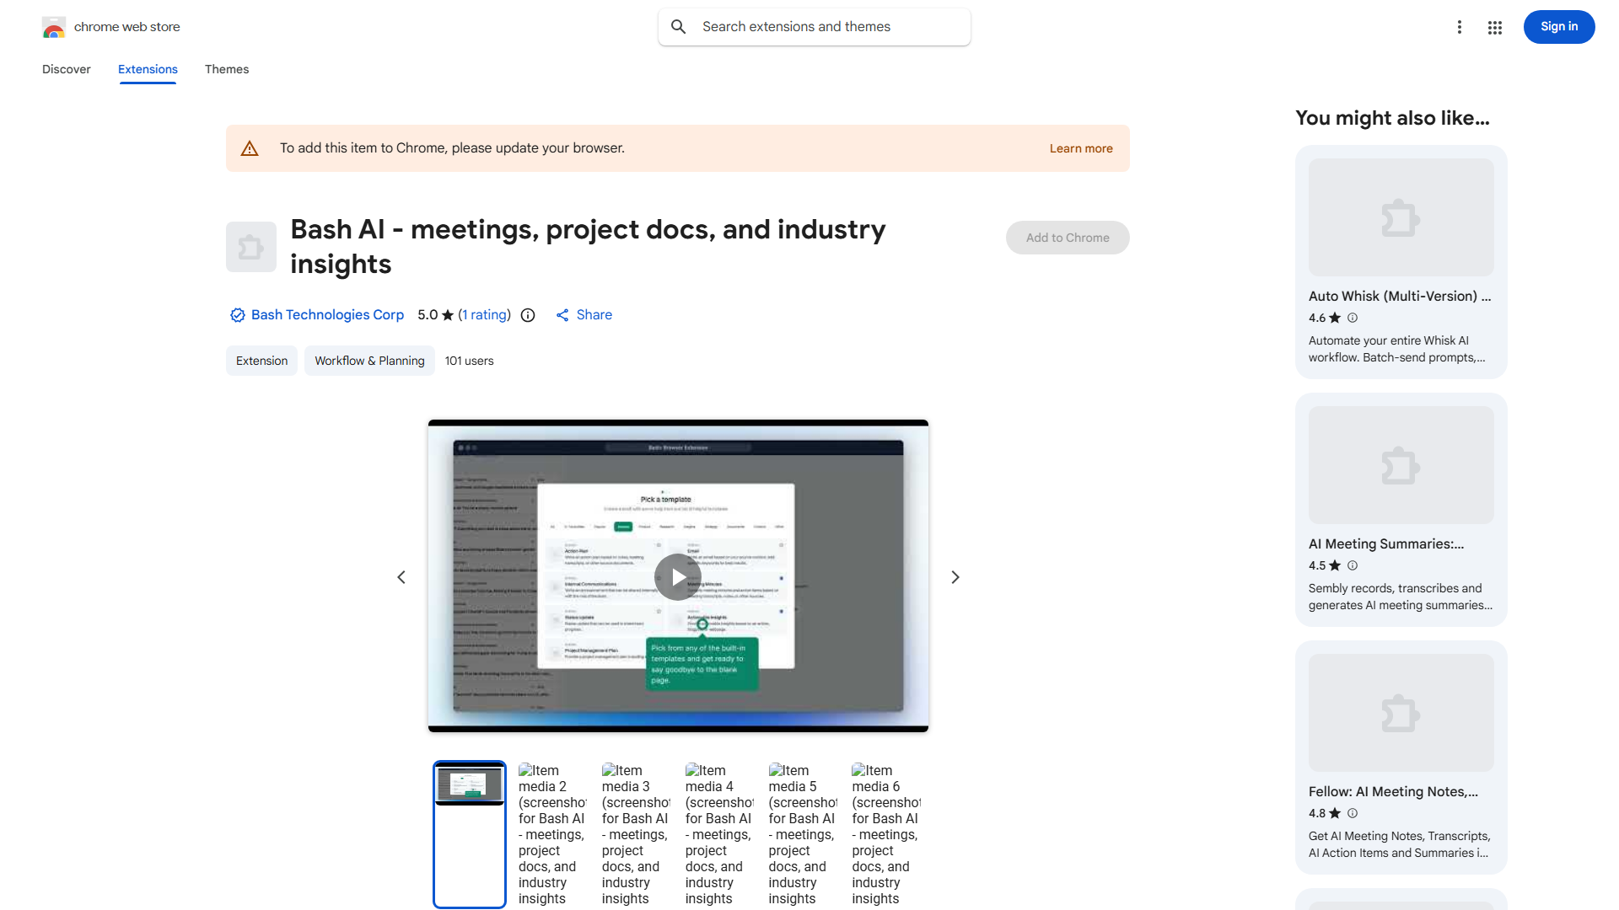Select the Workflow & Planning category chip
The width and height of the screenshot is (1619, 910).
pos(369,361)
